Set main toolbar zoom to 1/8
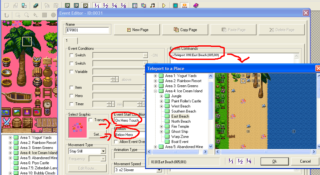 (x=123, y=6)
